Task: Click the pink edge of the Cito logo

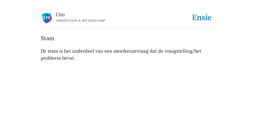Action: point(50,21)
